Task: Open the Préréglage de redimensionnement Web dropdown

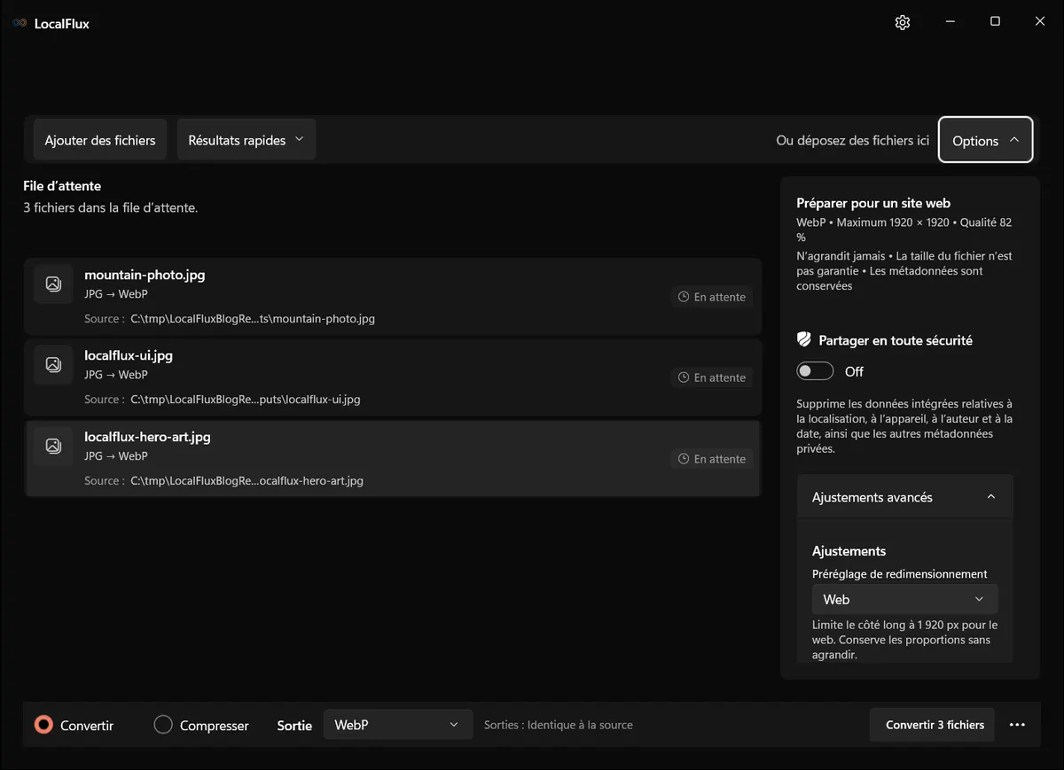Action: [904, 599]
